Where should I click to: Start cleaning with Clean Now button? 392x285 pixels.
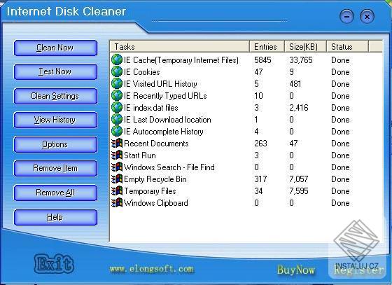[x=55, y=48]
